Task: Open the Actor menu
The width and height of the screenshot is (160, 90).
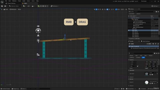Action: (x=33, y=1)
